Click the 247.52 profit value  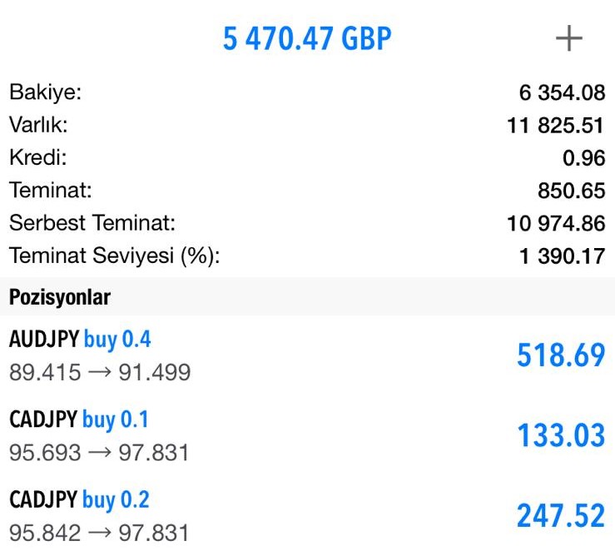[560, 516]
